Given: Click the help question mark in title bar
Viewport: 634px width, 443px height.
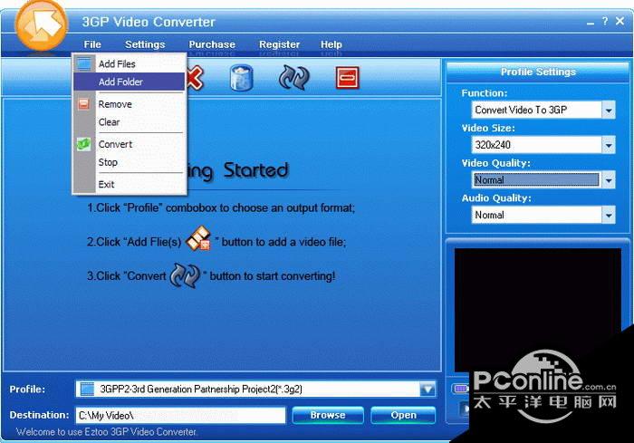Looking at the screenshot, I should [x=604, y=21].
